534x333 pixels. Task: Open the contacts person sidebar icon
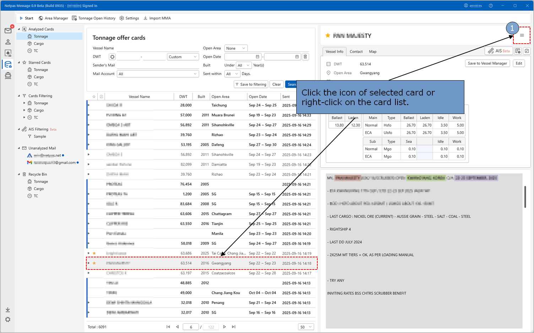(x=8, y=42)
